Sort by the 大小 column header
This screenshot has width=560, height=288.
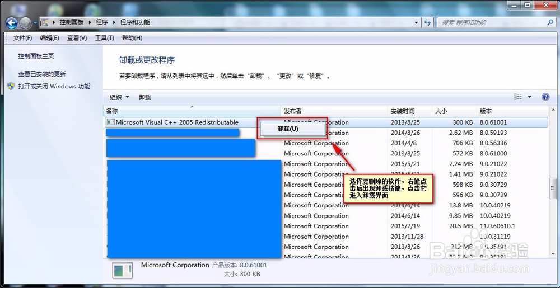click(454, 111)
